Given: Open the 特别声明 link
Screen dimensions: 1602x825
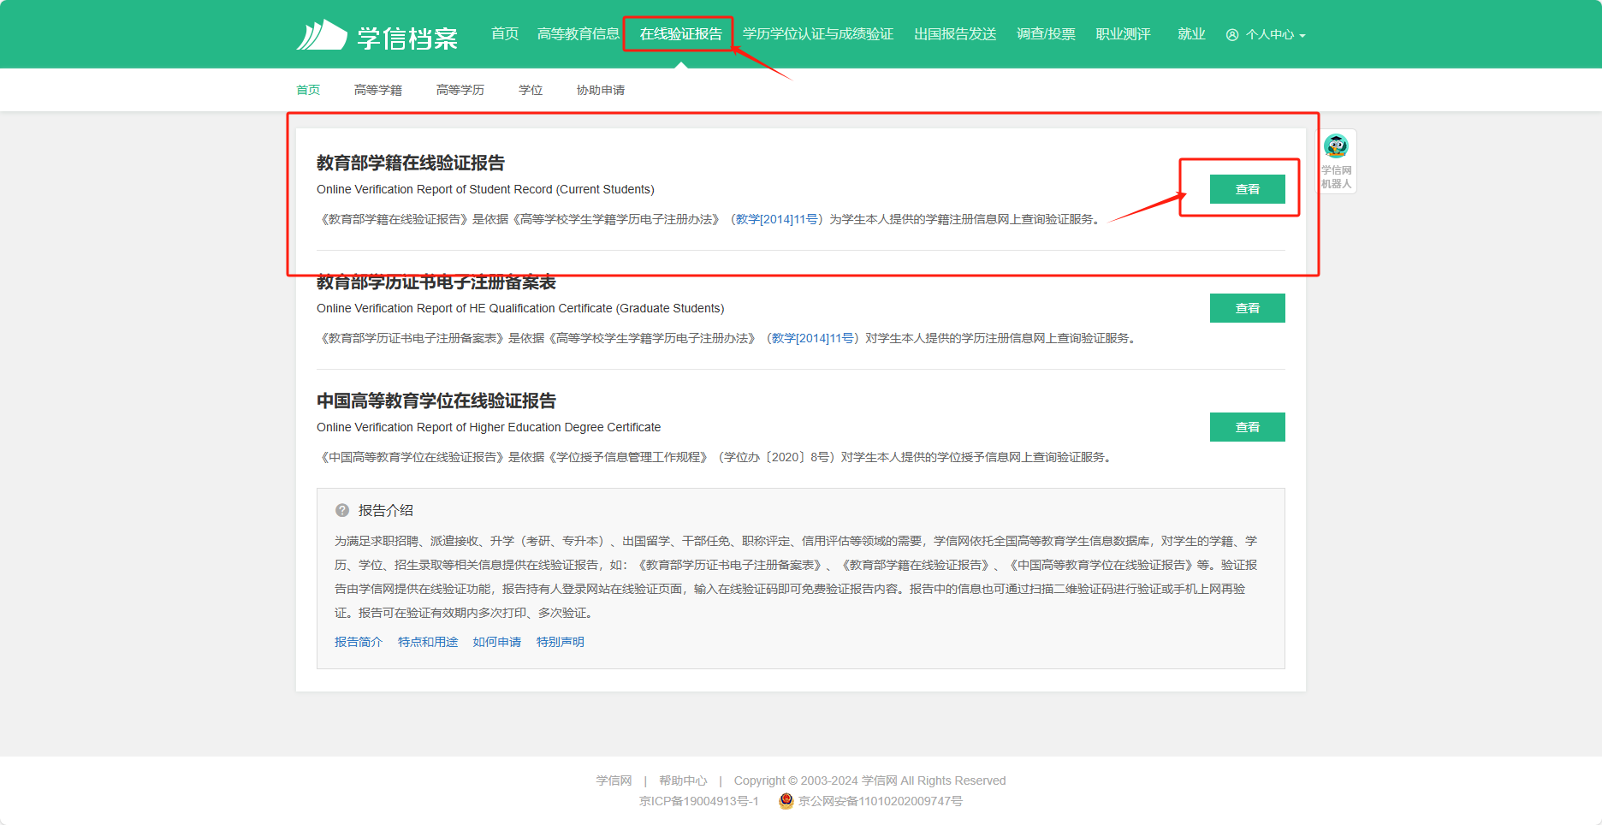Looking at the screenshot, I should tap(561, 642).
